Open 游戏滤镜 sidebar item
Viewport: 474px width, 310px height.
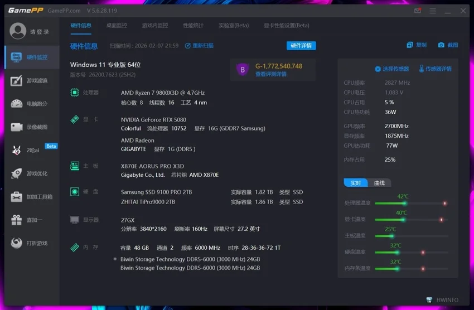tap(32, 80)
